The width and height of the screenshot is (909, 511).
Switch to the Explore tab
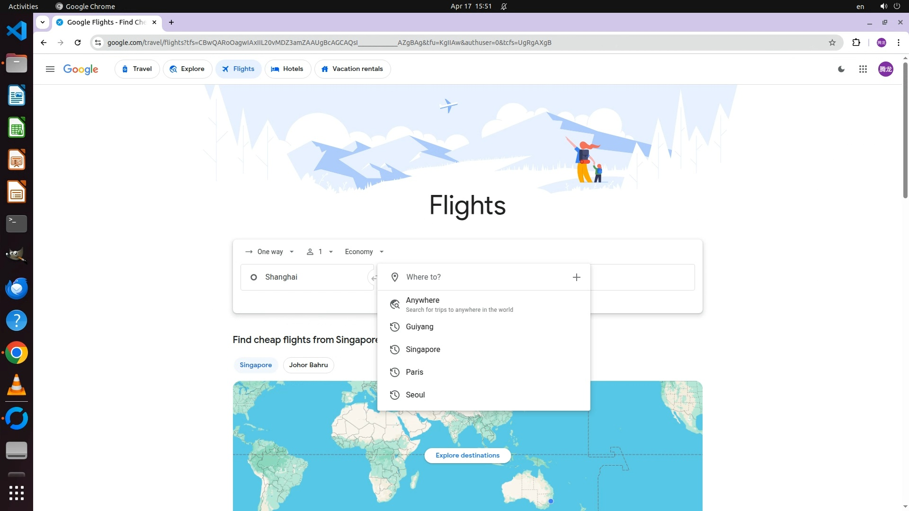click(187, 69)
